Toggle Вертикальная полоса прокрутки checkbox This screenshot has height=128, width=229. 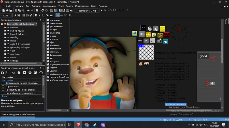[3, 83]
